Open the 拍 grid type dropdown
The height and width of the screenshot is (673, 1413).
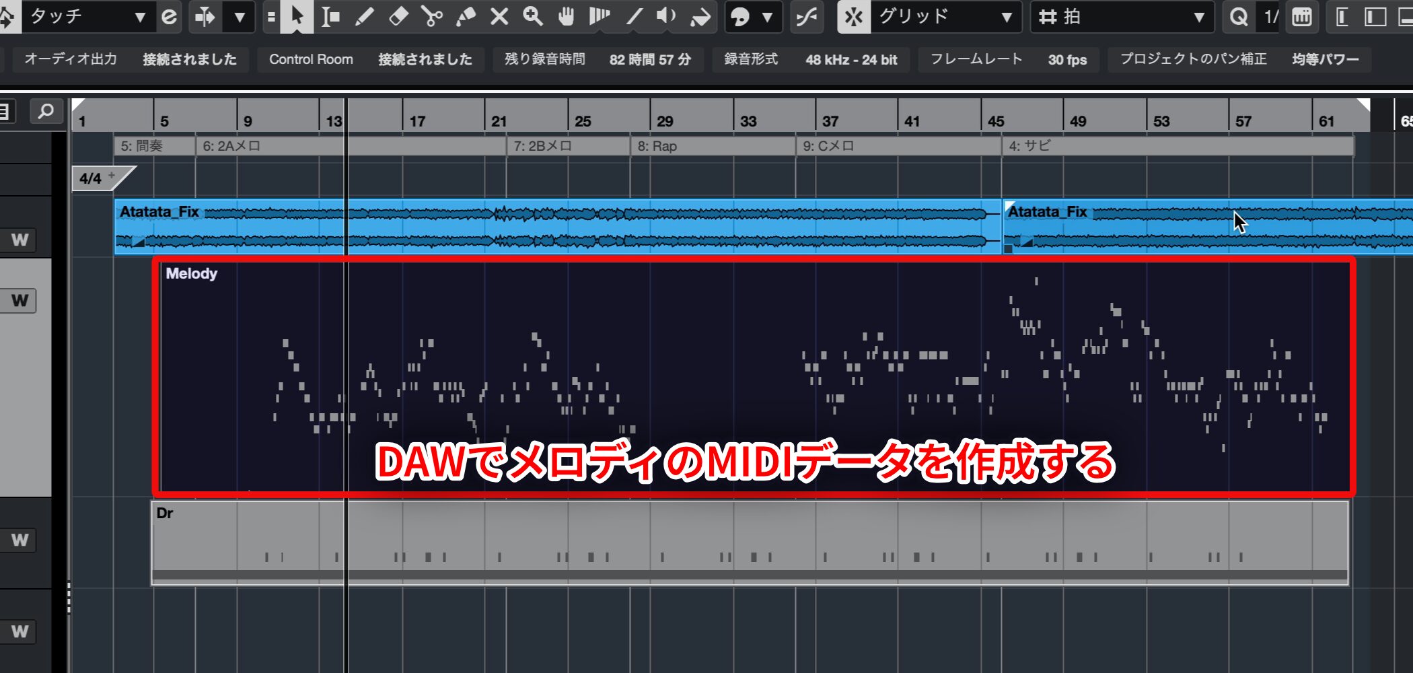(1122, 16)
